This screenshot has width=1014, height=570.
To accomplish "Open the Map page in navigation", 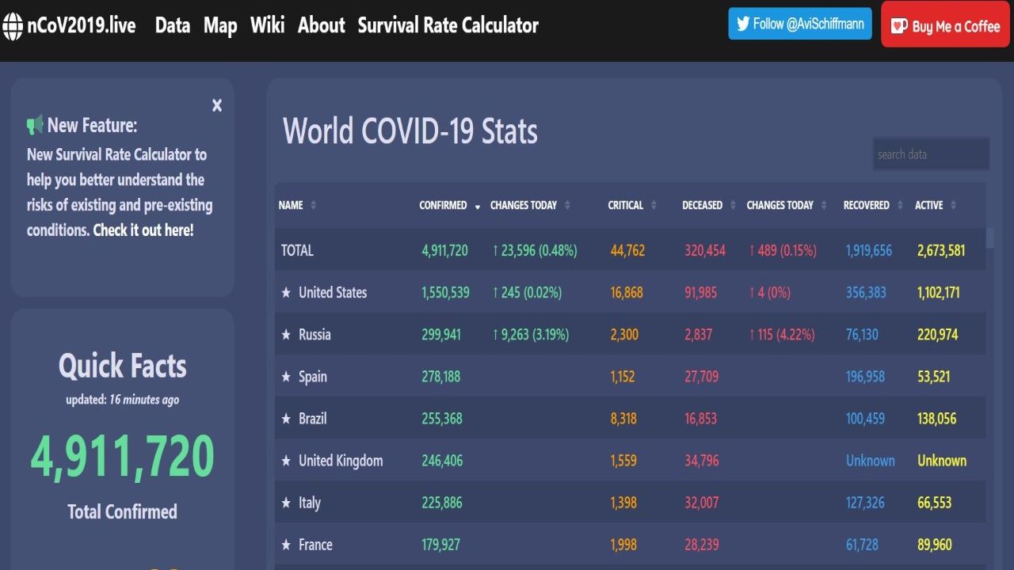I will coord(220,25).
